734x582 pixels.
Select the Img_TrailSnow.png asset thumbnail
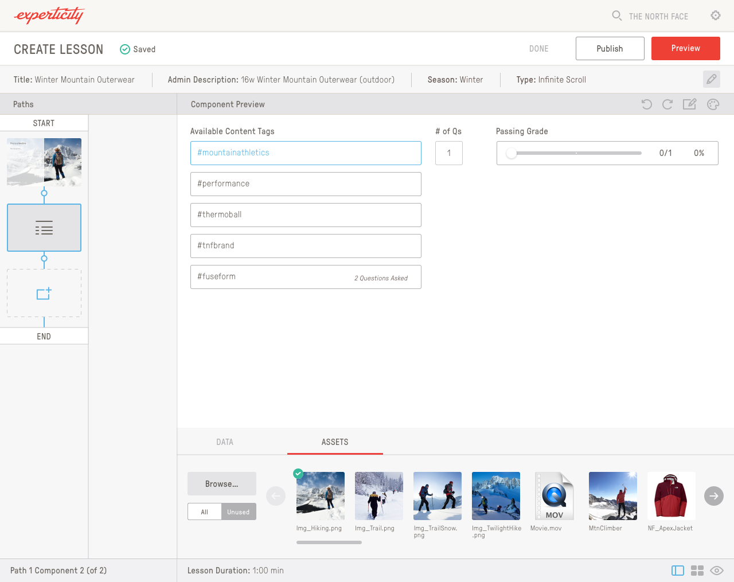(438, 496)
